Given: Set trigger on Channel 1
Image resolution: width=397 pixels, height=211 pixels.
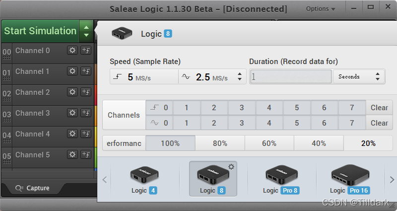Looking at the screenshot, I should [x=86, y=71].
